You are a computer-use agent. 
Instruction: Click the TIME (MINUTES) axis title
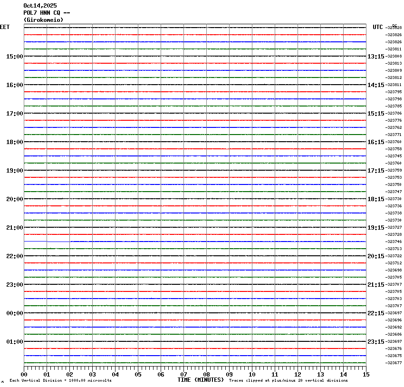point(201,380)
